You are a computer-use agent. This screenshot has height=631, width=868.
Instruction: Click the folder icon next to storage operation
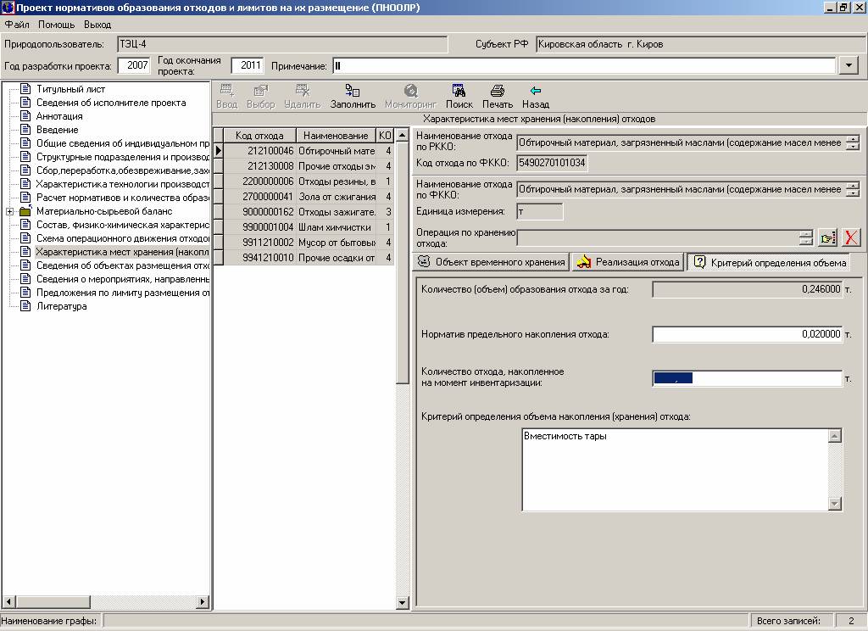[x=827, y=237]
